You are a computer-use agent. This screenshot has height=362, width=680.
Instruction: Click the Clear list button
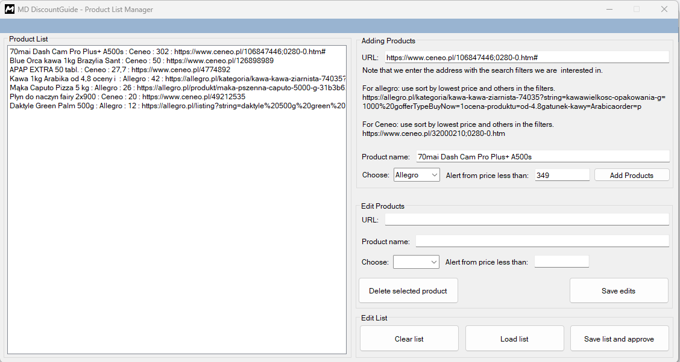click(x=409, y=339)
